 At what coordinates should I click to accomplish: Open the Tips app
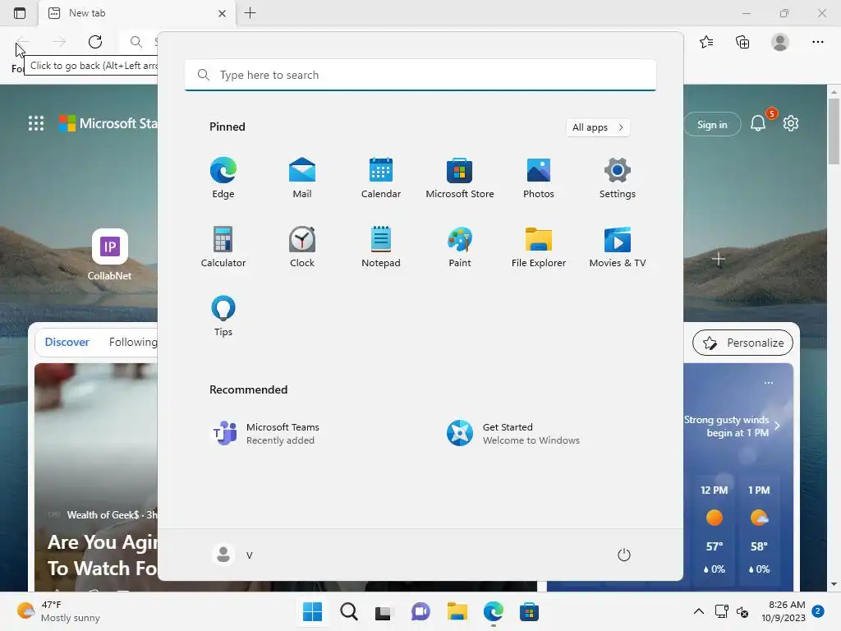click(223, 316)
